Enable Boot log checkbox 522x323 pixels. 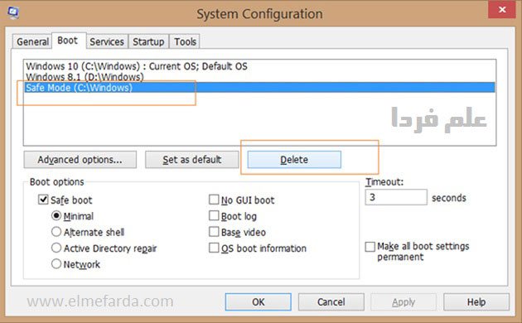[214, 215]
